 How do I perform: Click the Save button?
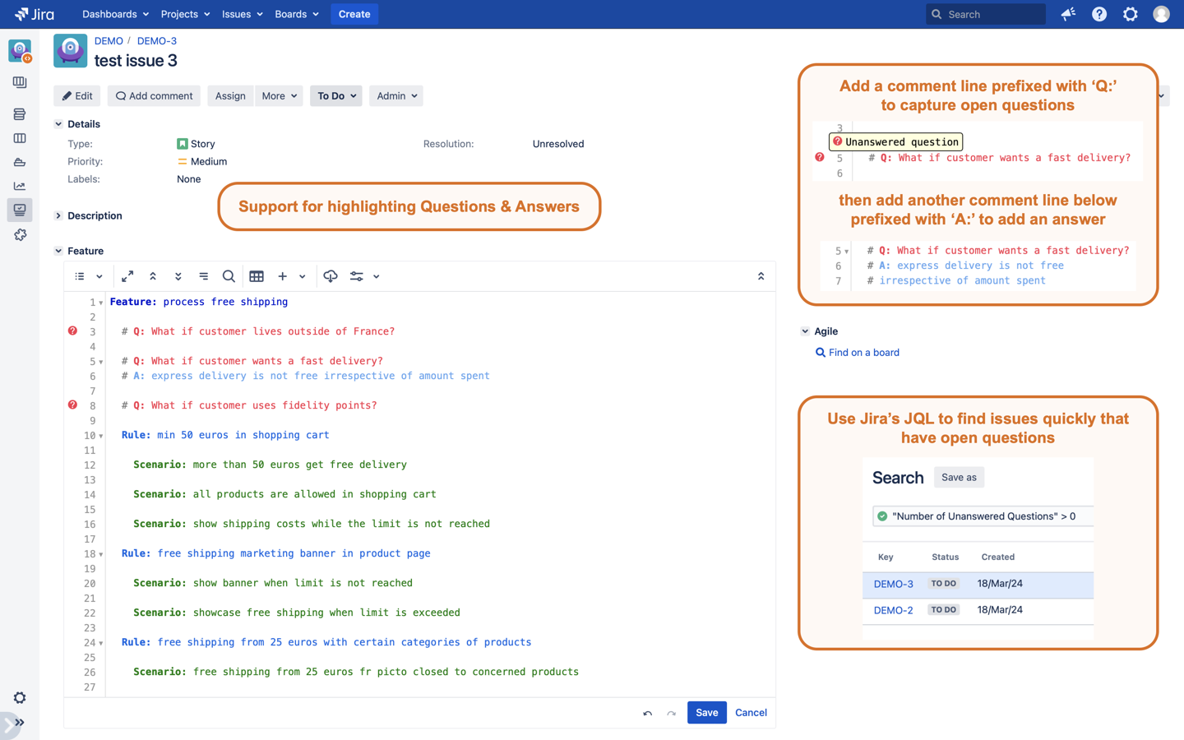click(x=706, y=713)
